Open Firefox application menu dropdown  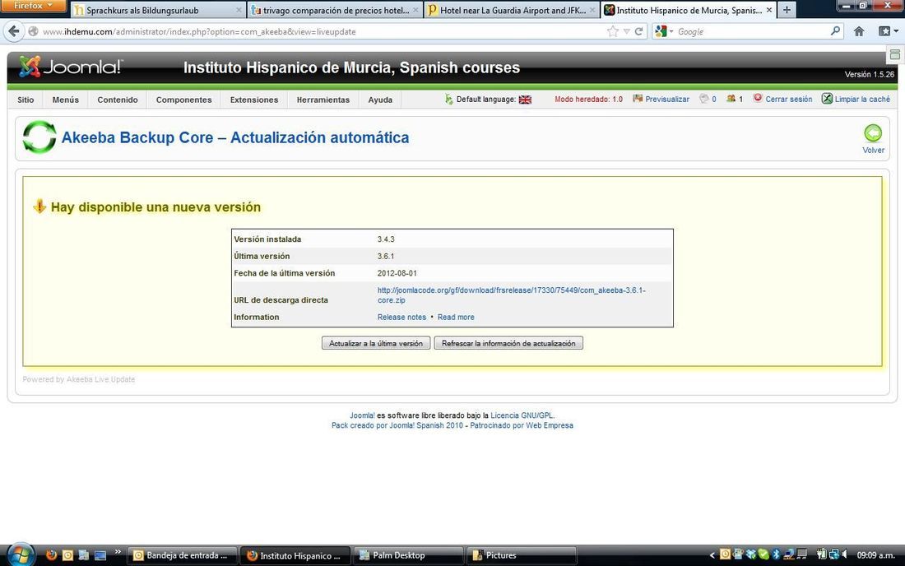click(x=34, y=5)
